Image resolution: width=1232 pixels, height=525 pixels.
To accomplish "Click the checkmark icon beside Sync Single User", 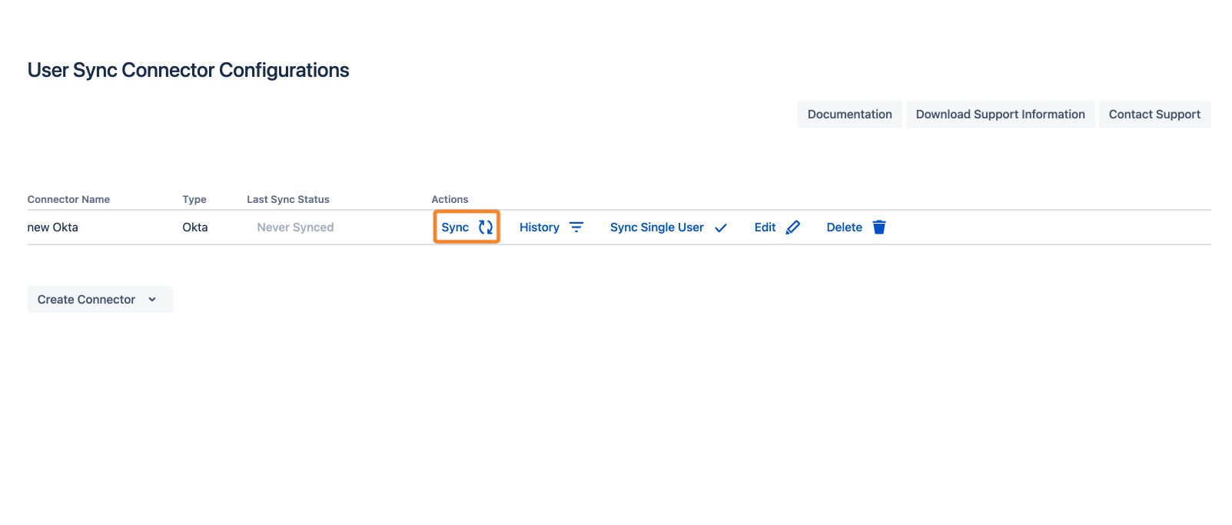I will [721, 228].
